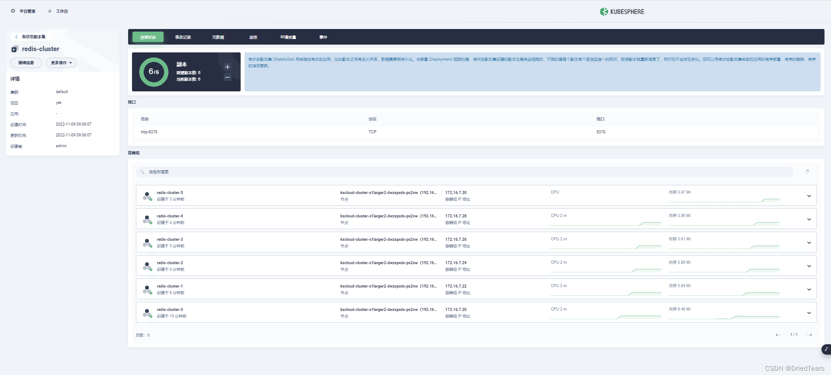The width and height of the screenshot is (831, 375).
Task: Select 资源状态 resource status tab
Action: tap(148, 37)
